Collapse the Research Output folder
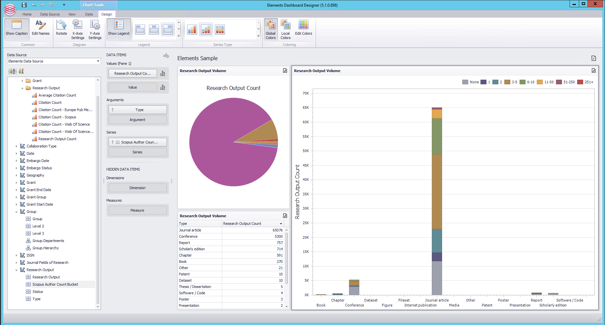The width and height of the screenshot is (605, 325). pyautogui.click(x=22, y=88)
